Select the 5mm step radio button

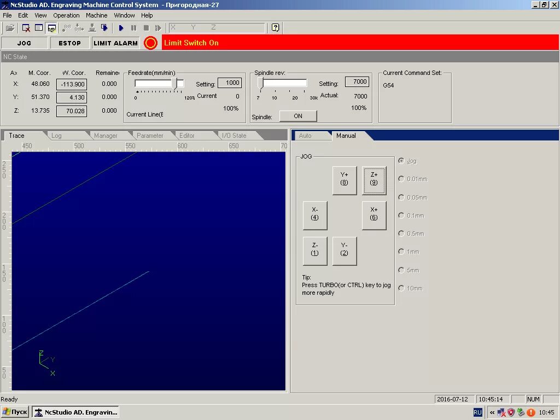[x=401, y=270]
